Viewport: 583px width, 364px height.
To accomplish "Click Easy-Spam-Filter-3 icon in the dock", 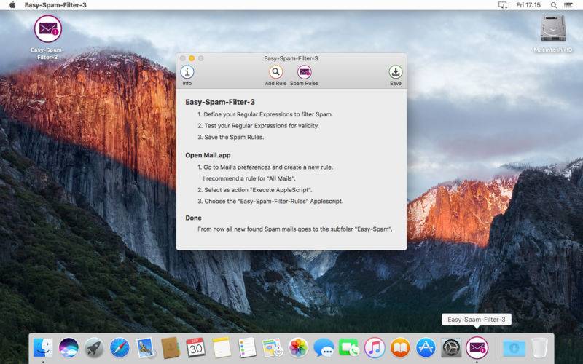I will point(477,348).
